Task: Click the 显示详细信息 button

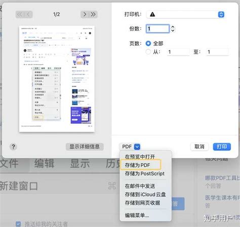Action: click(x=85, y=147)
